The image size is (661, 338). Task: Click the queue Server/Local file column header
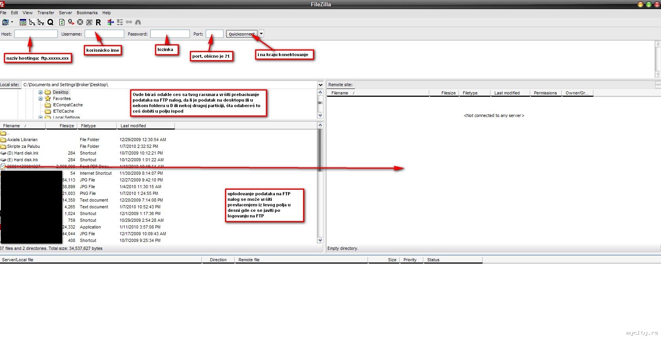[x=101, y=260]
